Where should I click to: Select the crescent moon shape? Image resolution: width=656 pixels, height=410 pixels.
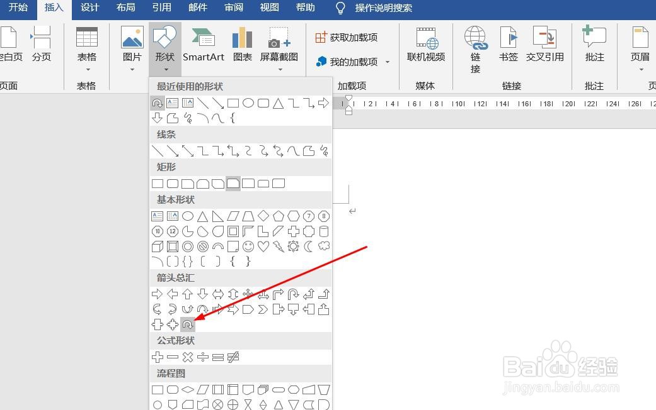[x=309, y=247]
